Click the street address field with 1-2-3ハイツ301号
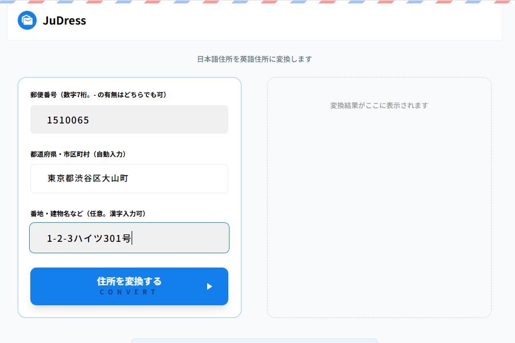Screen dimensions: 515x343 click(129, 238)
